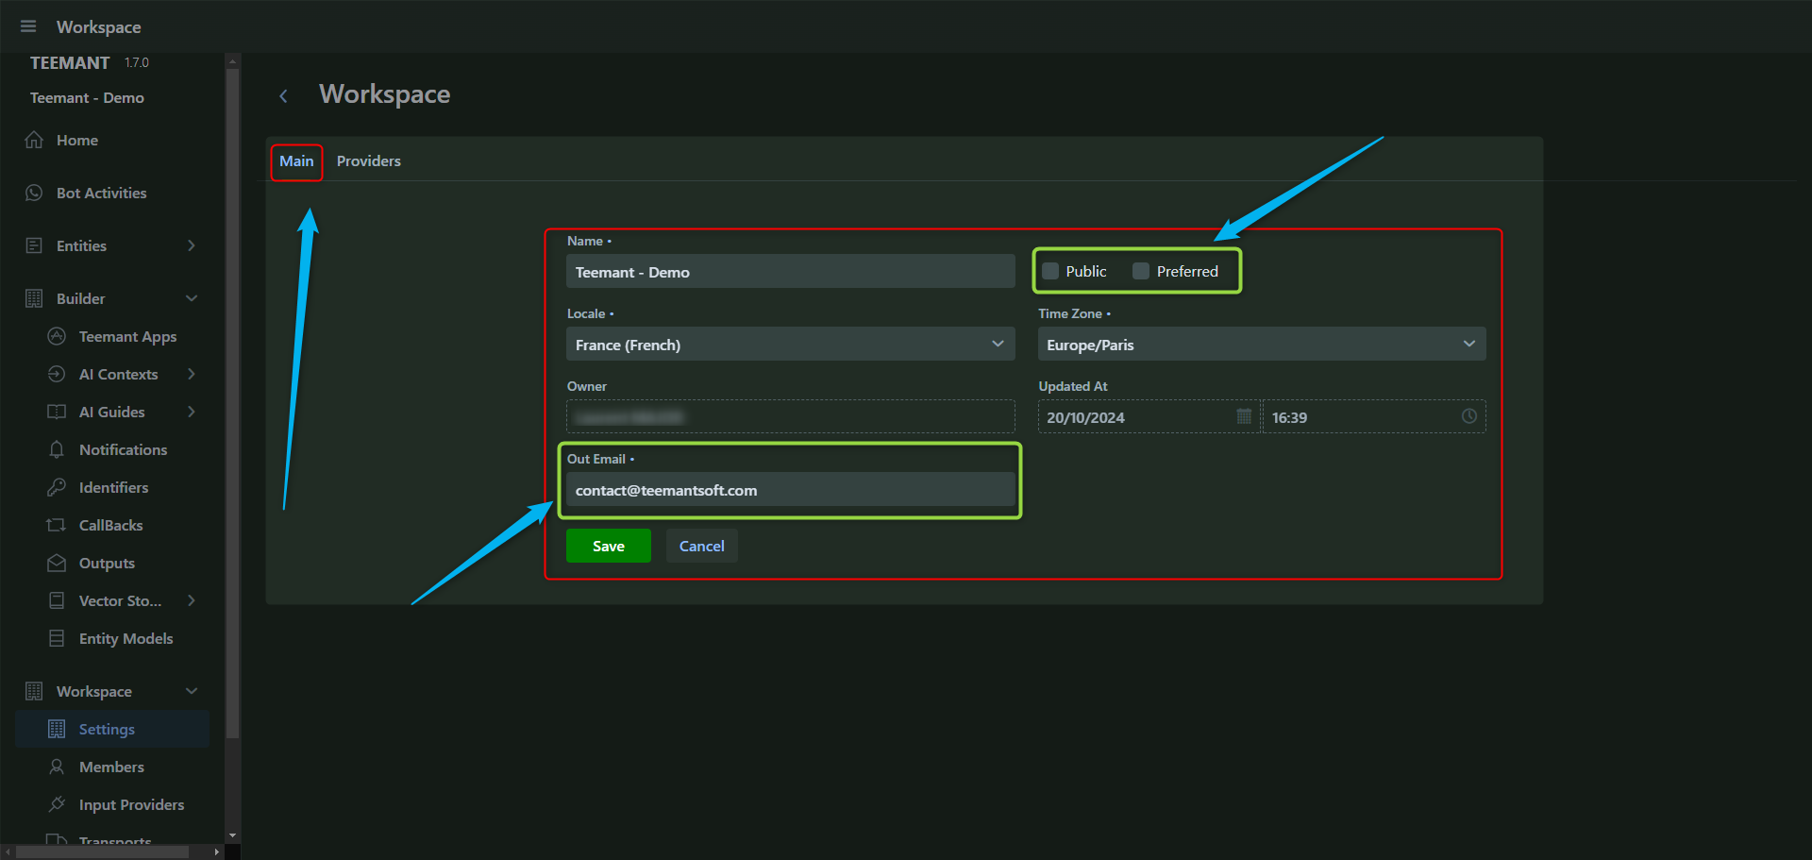The image size is (1812, 860).
Task: Click the sidebar scroll right arrow
Action: (217, 852)
